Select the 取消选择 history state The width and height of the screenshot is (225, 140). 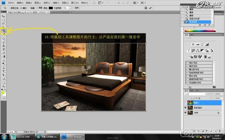pyautogui.click(x=197, y=22)
